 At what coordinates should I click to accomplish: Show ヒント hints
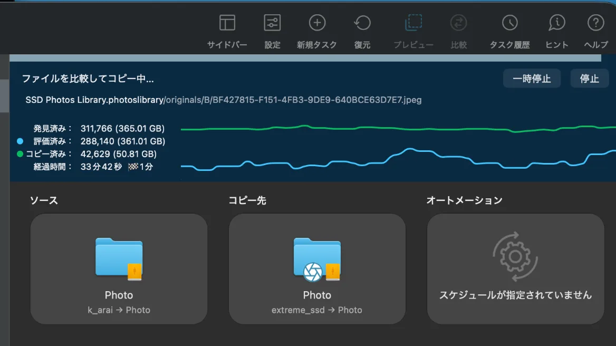(557, 23)
